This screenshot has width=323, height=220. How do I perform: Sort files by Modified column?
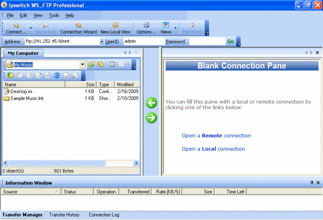[127, 85]
